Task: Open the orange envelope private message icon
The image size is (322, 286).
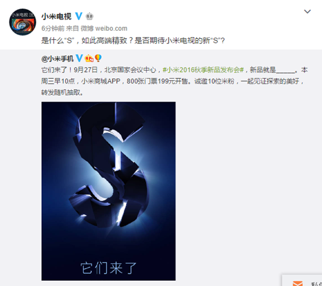Action: (x=298, y=283)
